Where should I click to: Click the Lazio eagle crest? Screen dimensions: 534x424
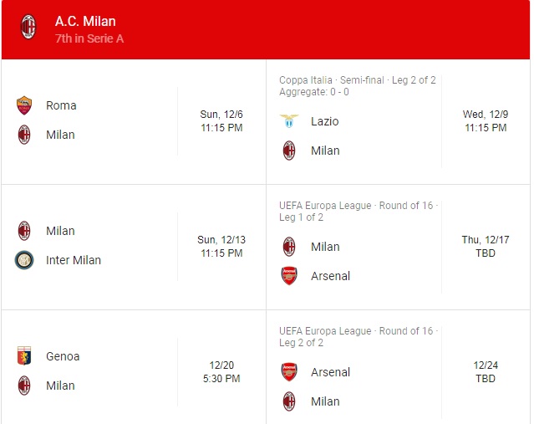pos(289,121)
